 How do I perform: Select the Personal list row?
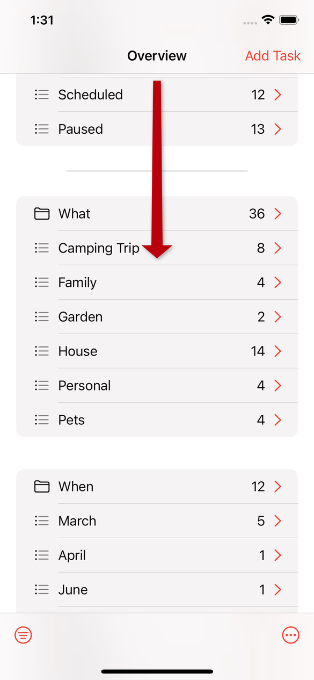pos(157,386)
